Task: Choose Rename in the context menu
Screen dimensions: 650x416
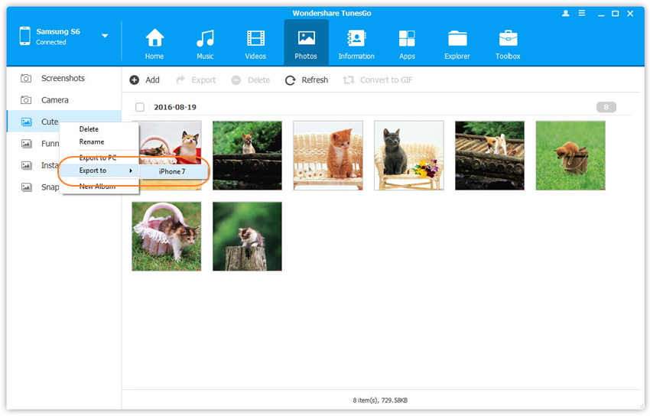Action: point(92,142)
